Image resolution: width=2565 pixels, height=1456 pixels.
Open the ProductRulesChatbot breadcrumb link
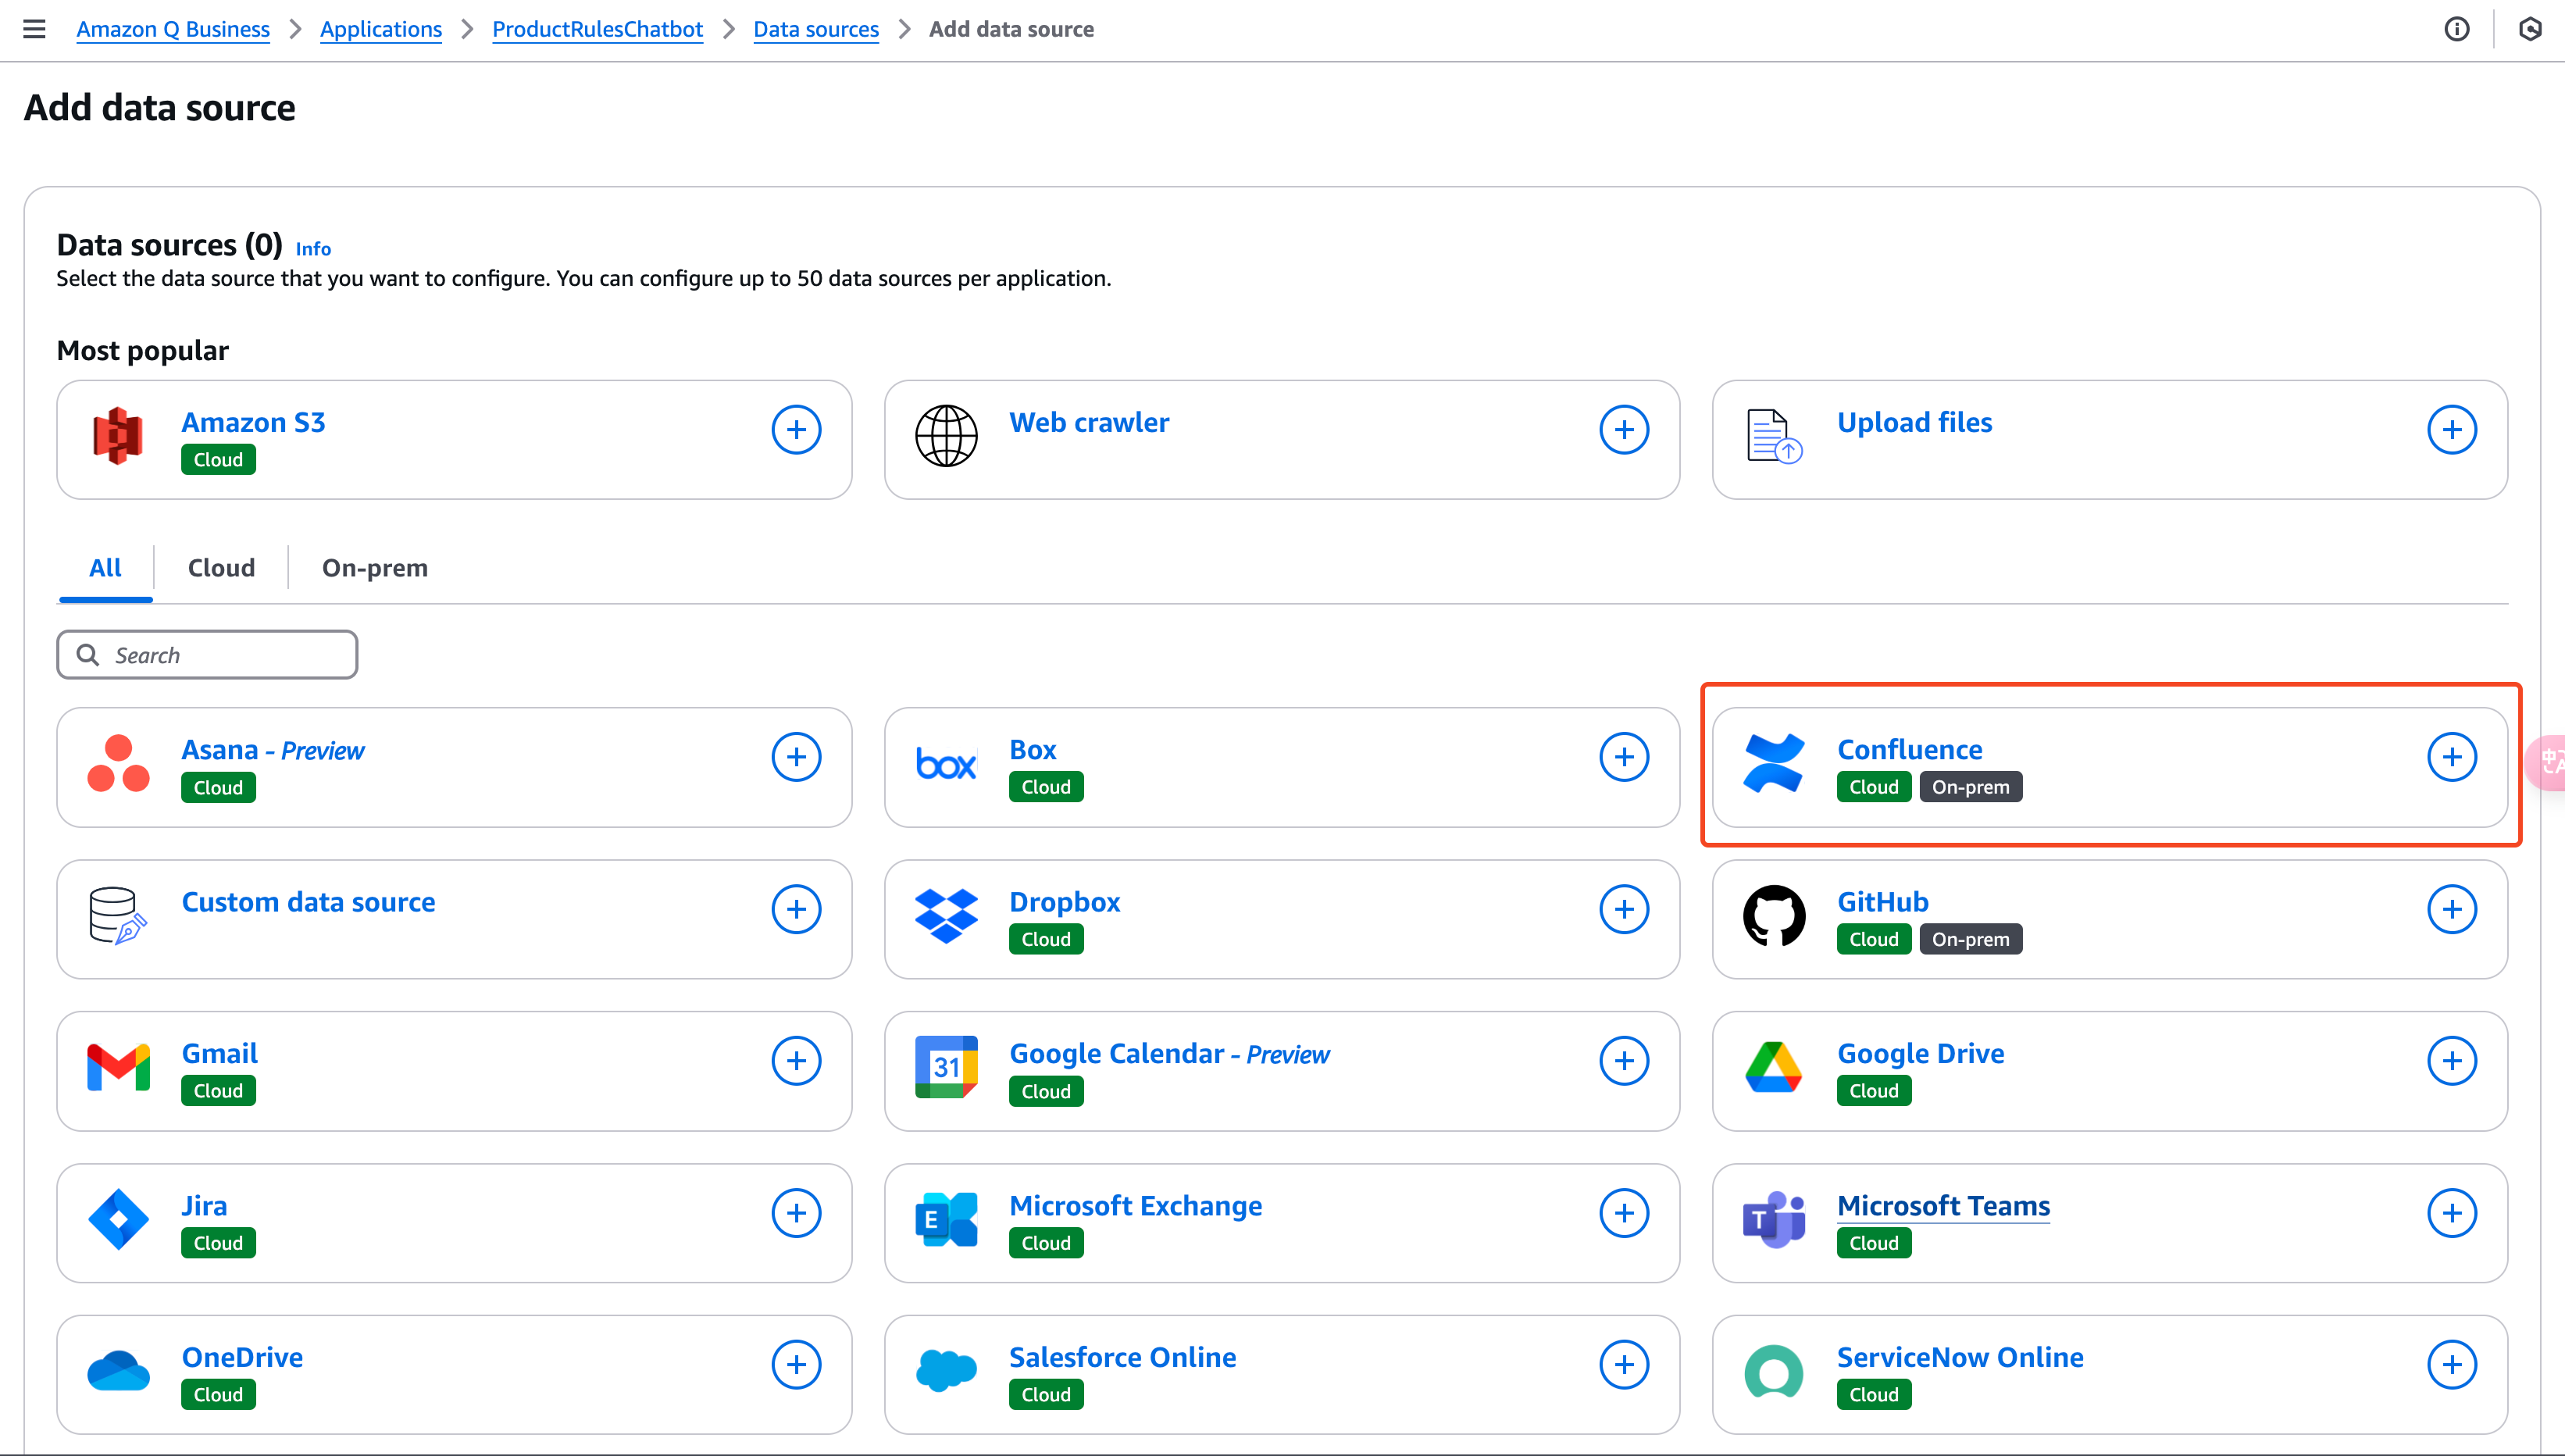click(597, 29)
